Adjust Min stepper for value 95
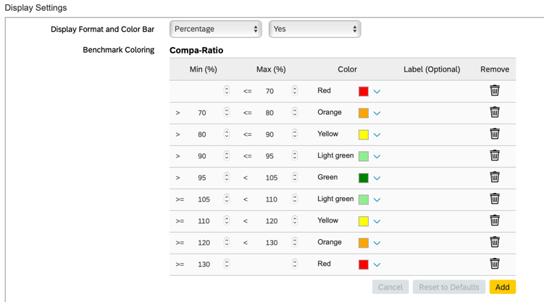The image size is (544, 302). (227, 178)
